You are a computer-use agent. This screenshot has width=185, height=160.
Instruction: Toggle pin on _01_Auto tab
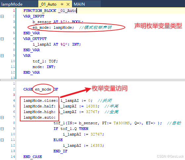(x=62, y=4)
